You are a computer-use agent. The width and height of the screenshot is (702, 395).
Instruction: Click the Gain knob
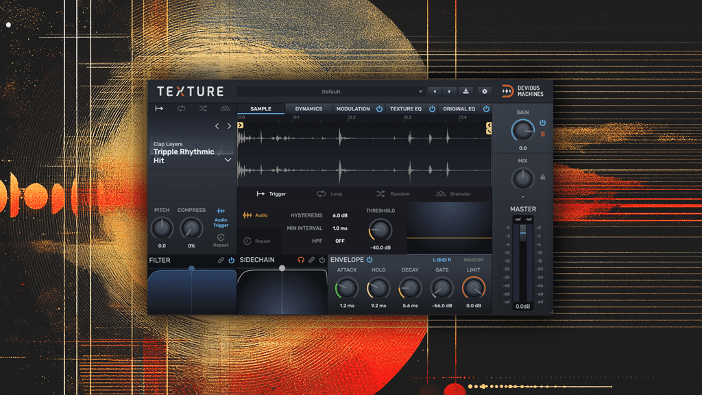(522, 131)
